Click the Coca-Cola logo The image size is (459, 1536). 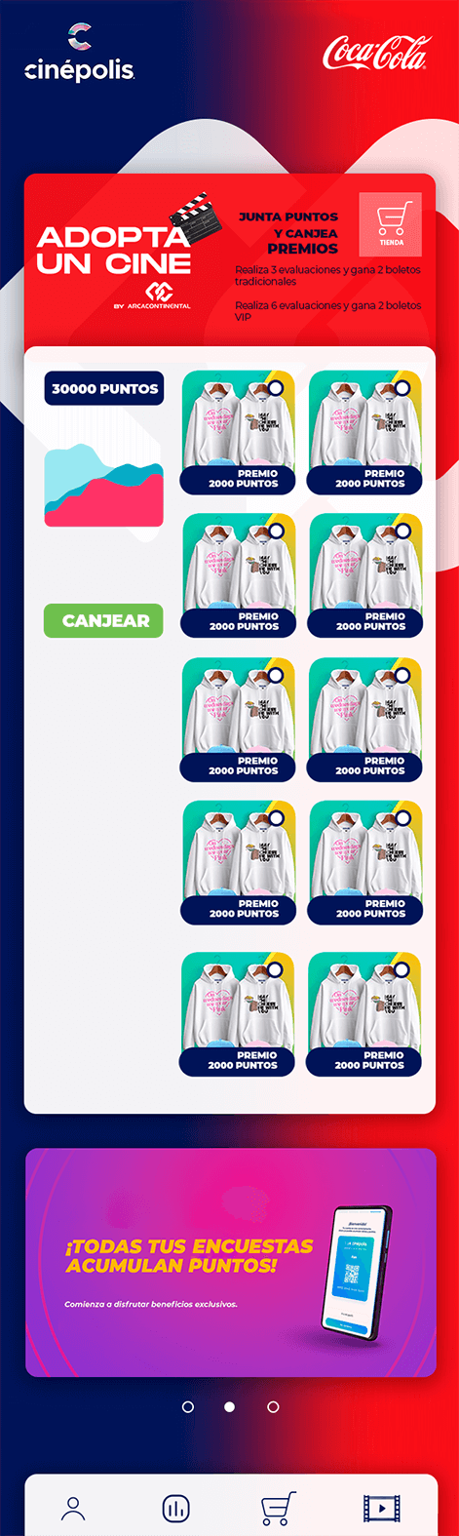pyautogui.click(x=375, y=53)
